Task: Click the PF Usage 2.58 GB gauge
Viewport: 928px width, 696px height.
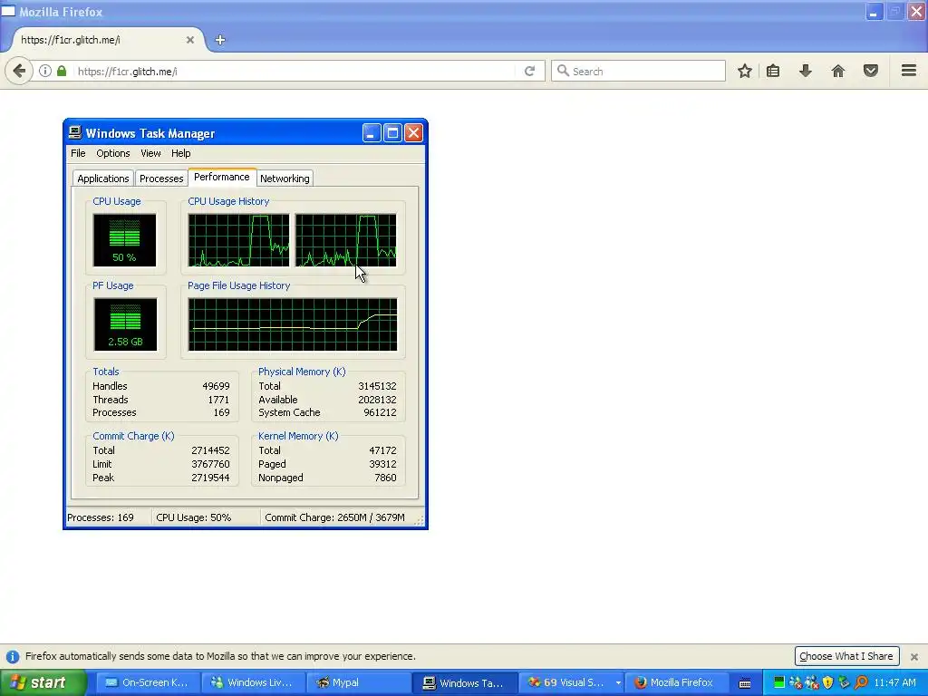Action: 125,324
